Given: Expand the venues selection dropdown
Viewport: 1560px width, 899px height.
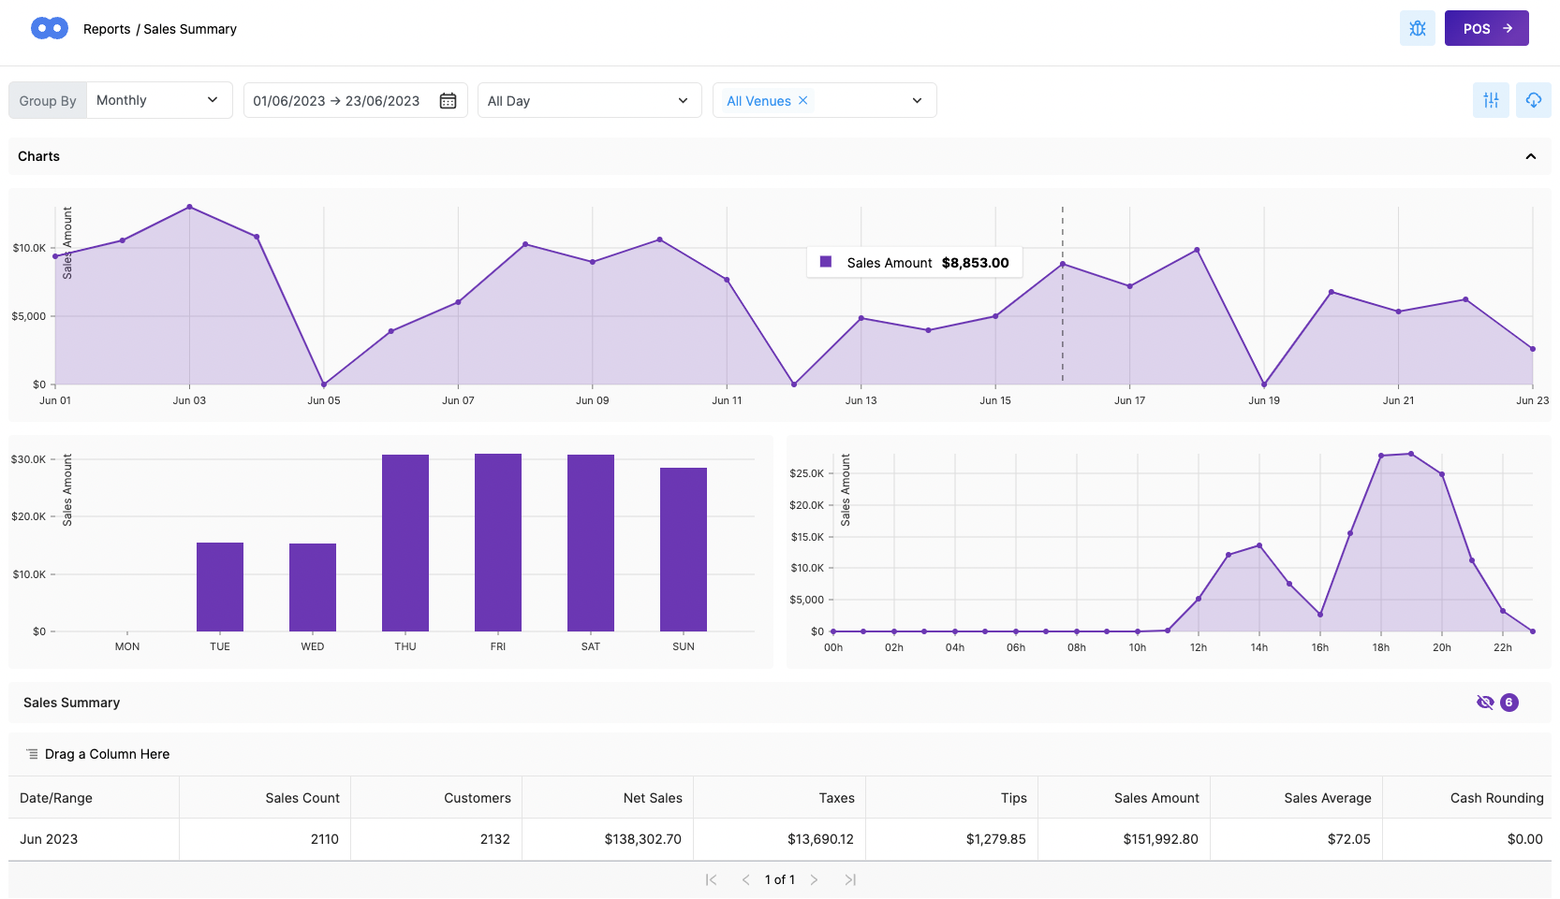Looking at the screenshot, I should tap(917, 101).
